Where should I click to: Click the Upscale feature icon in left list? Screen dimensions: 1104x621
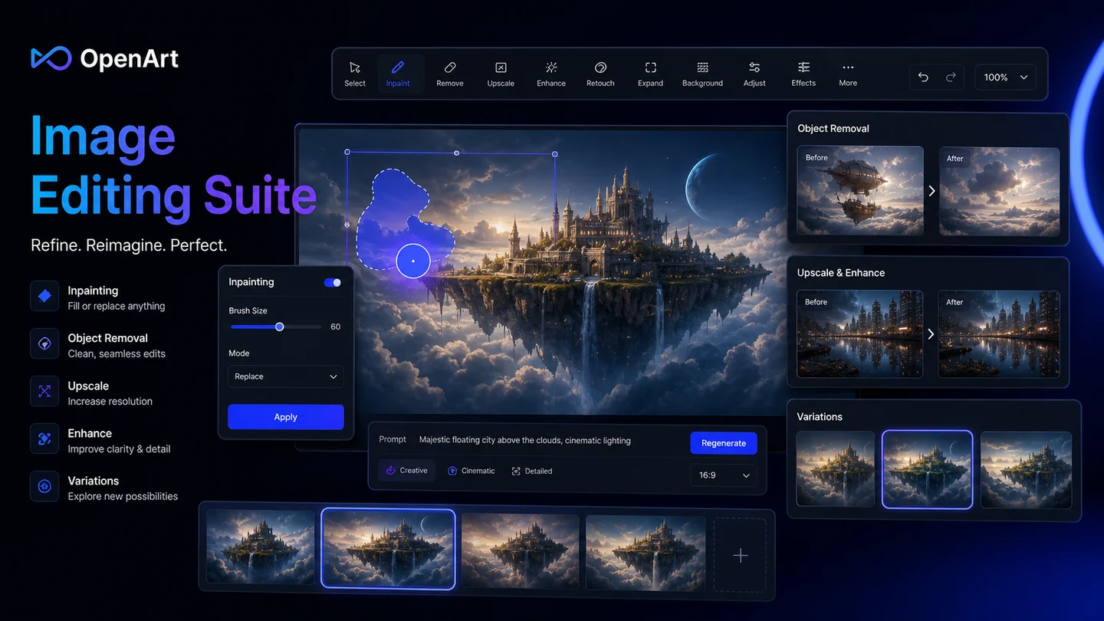[44, 391]
